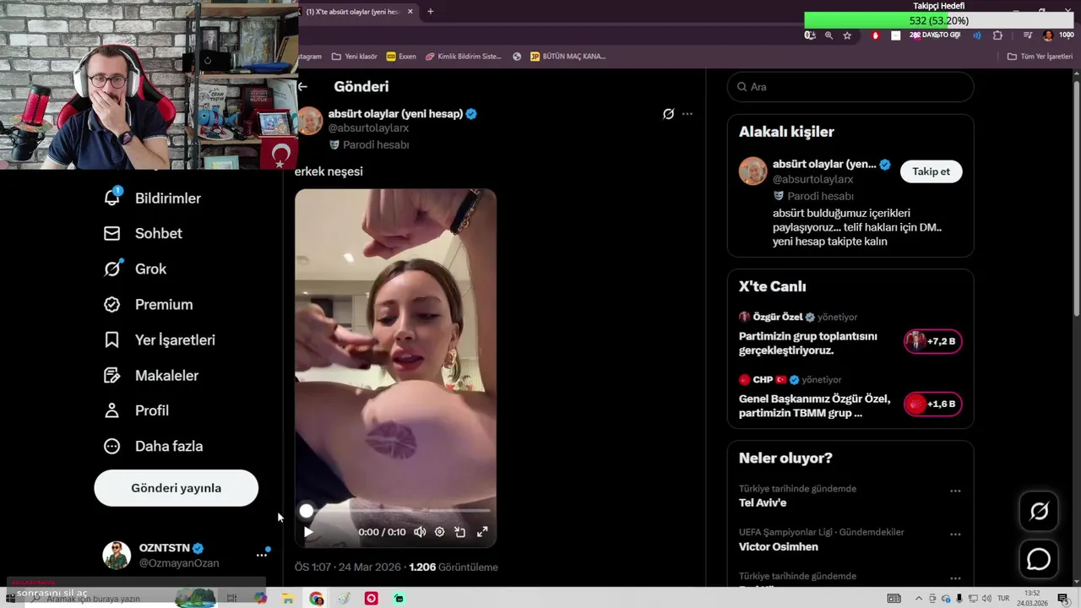Click red hand ad blocker extension

coord(876,35)
